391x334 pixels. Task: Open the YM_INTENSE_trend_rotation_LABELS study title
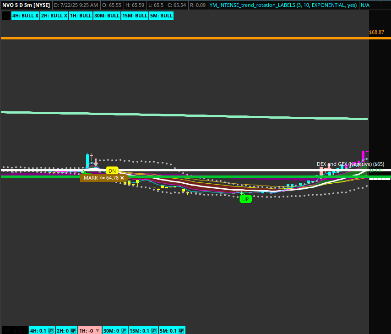click(x=283, y=5)
